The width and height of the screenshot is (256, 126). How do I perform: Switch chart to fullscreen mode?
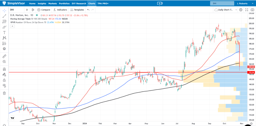pos(247,10)
